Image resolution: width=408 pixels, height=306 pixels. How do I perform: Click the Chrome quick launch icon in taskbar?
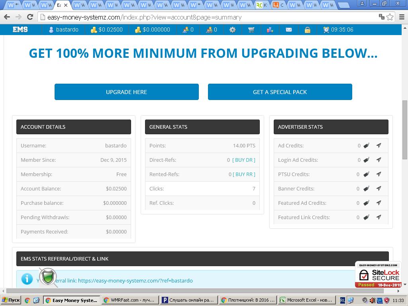[27, 300]
